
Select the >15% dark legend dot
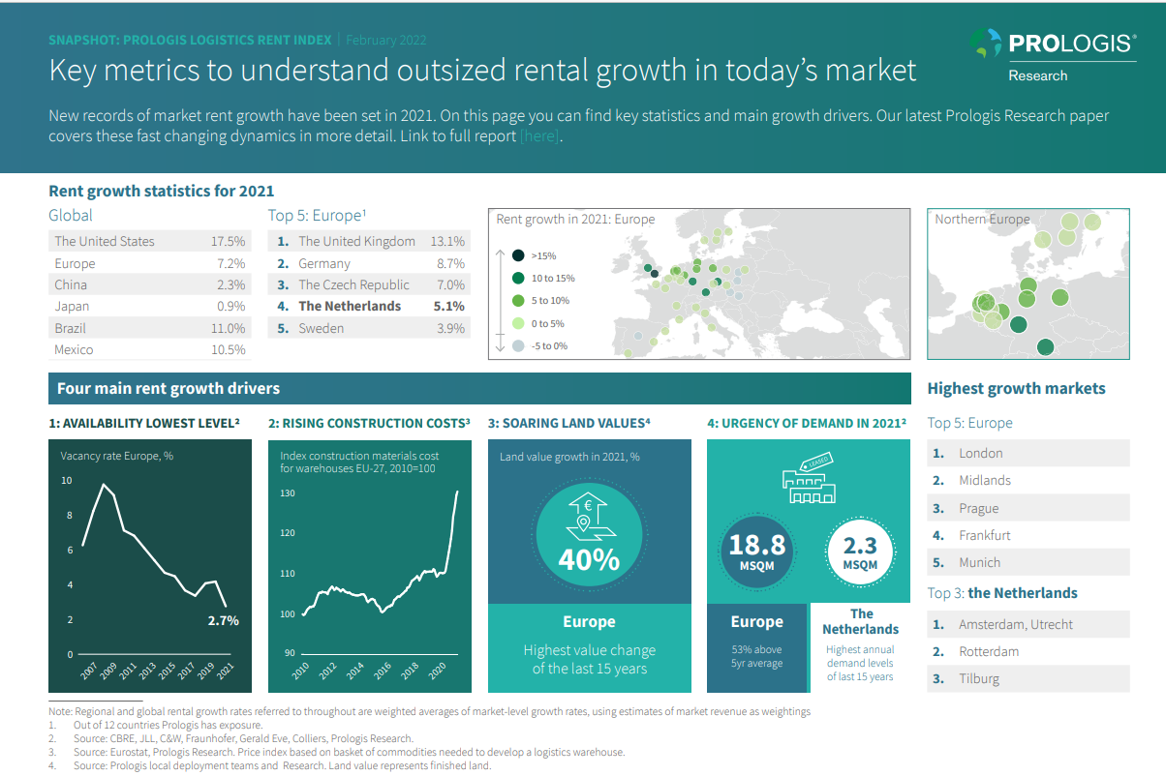click(x=518, y=256)
